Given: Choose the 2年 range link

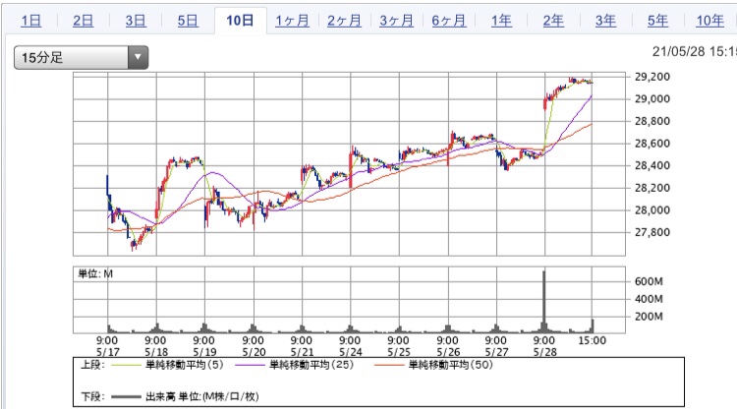Looking at the screenshot, I should [x=553, y=21].
